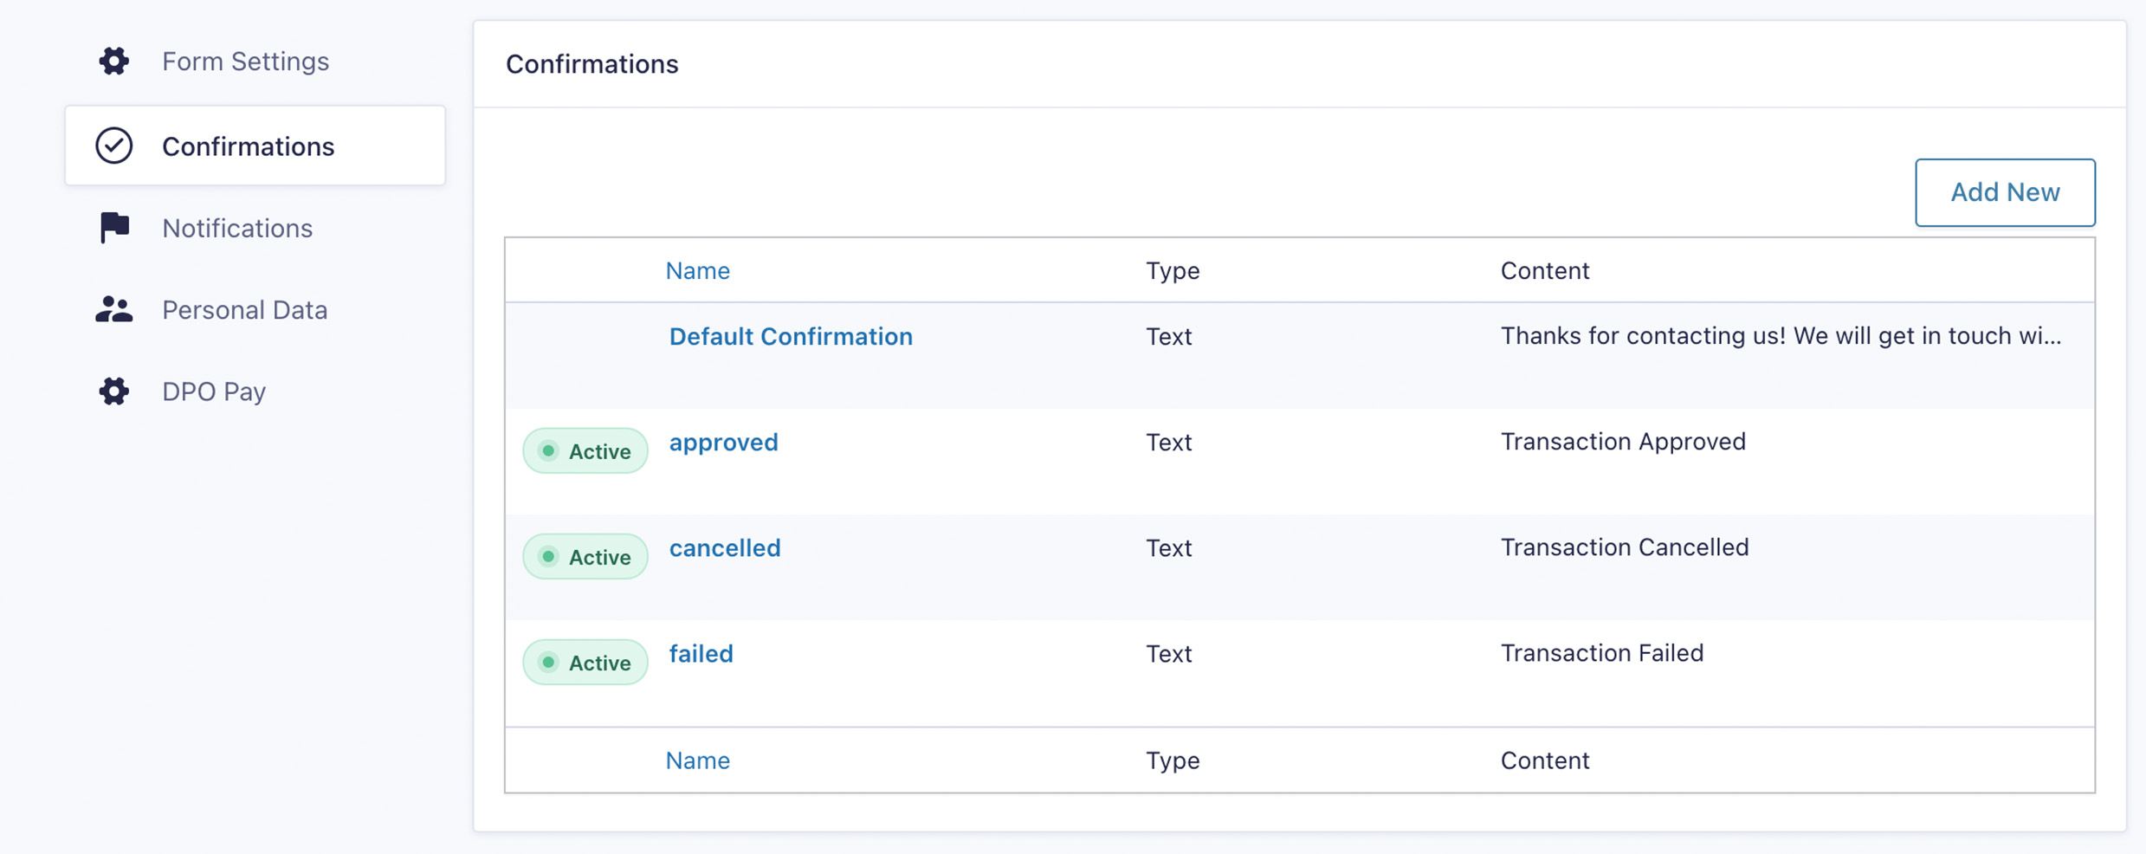Click the Confirmations checkmark circle icon
The width and height of the screenshot is (2146, 854).
(x=113, y=146)
